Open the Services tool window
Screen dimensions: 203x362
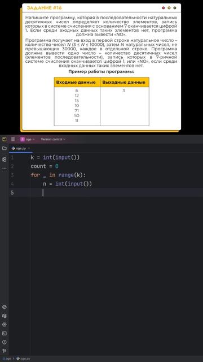pyautogui.click(x=4, y=325)
